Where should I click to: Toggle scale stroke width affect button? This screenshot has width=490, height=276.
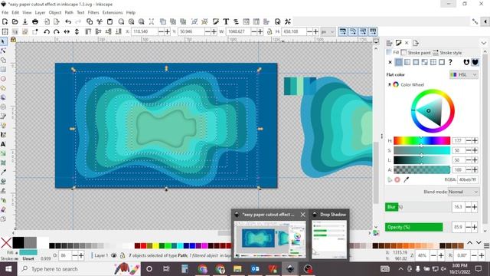point(343,31)
